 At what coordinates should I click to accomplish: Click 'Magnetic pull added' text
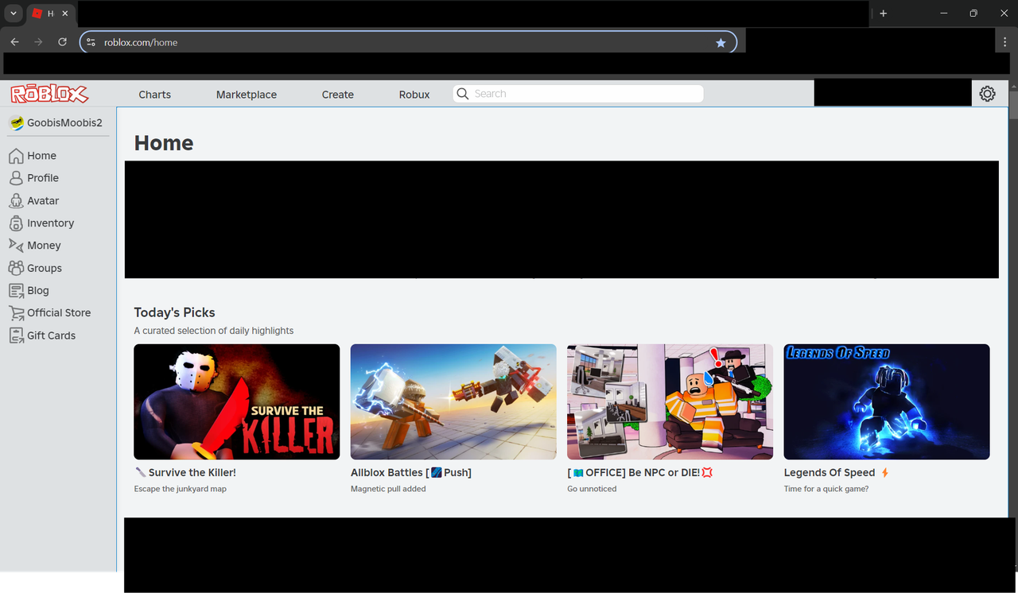click(388, 489)
